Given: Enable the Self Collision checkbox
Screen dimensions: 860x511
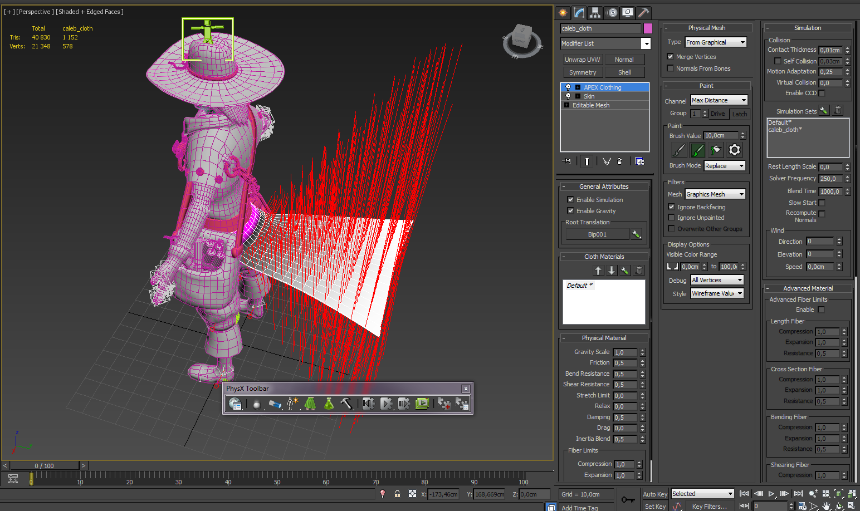Looking at the screenshot, I should pos(778,61).
